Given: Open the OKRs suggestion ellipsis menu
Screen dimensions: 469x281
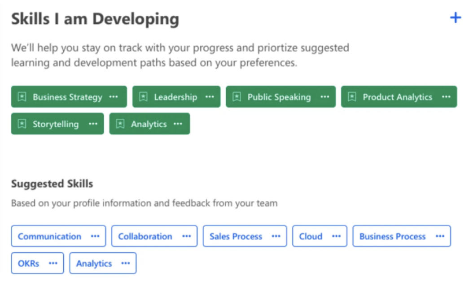Looking at the screenshot, I should coord(53,263).
